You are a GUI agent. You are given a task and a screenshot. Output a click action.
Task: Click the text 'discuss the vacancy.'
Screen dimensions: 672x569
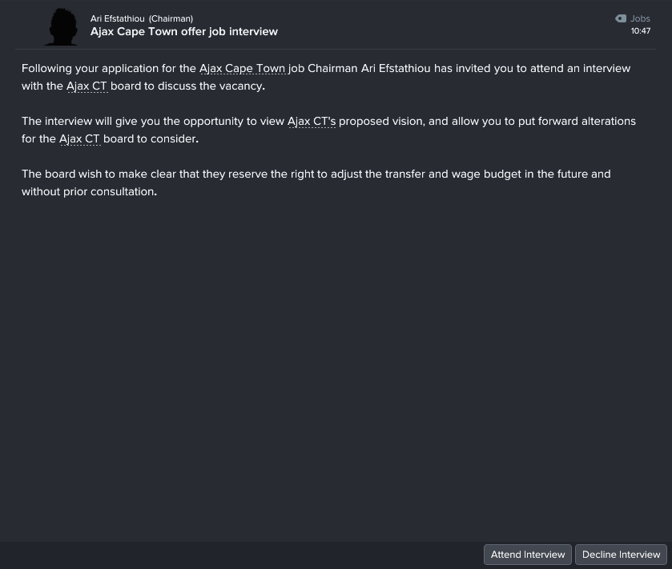[x=211, y=86]
